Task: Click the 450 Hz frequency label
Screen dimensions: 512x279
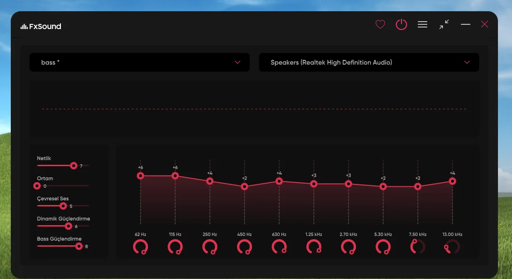Action: click(x=244, y=235)
